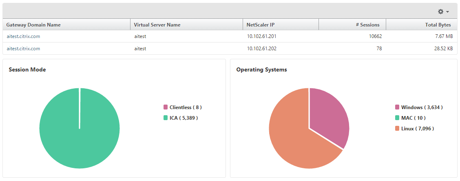Screen dimensions: 460x181
Task: Click the 10662 sessions value
Action: click(375, 36)
